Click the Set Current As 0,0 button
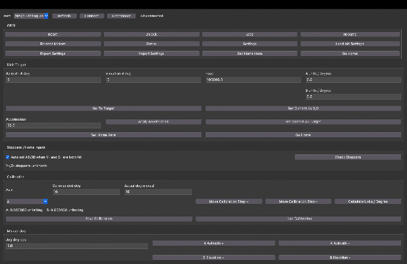 (303, 108)
